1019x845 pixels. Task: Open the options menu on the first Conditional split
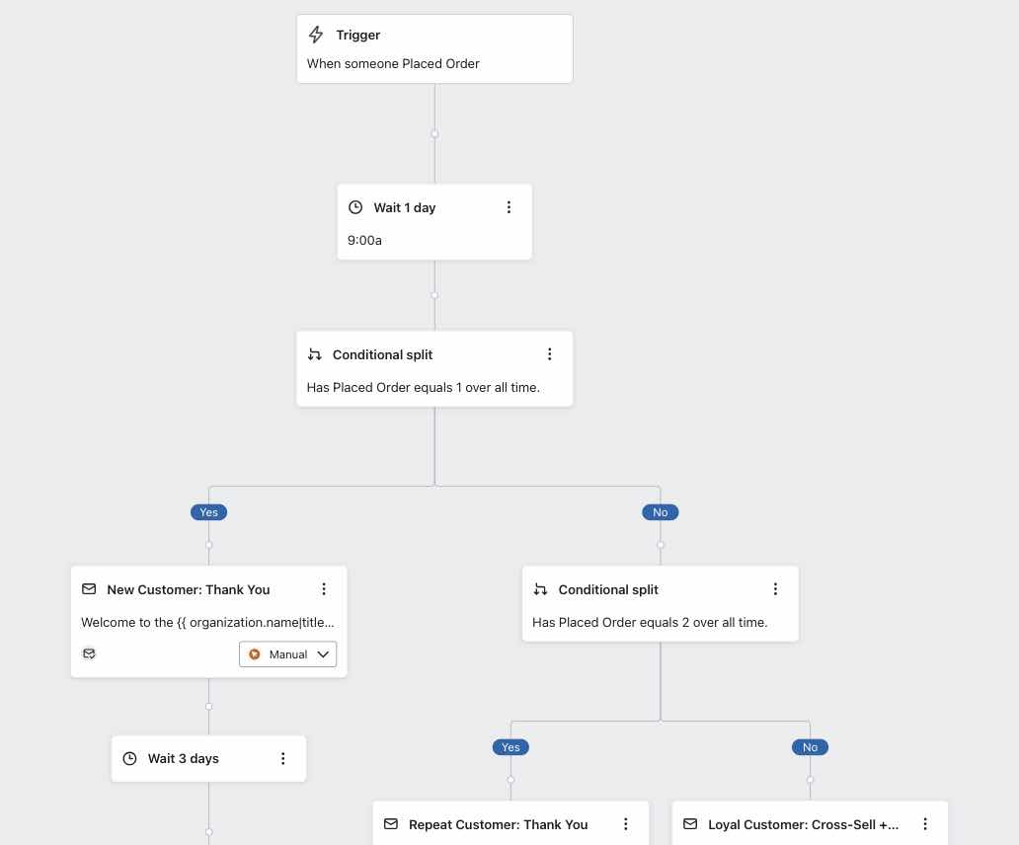pos(550,353)
